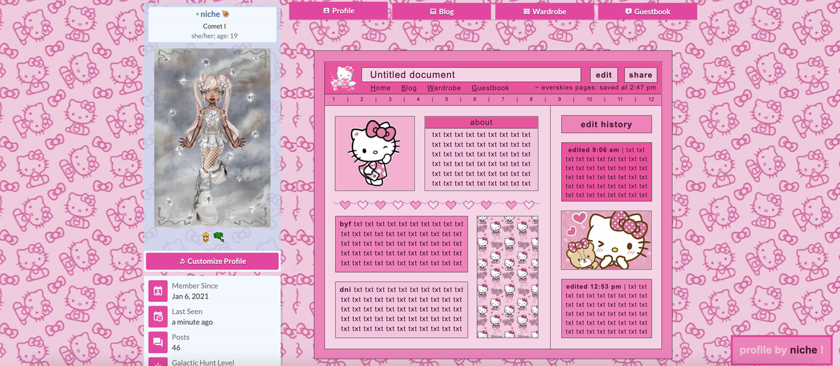Click the share button in the document header
The height and width of the screenshot is (366, 840).
[640, 75]
